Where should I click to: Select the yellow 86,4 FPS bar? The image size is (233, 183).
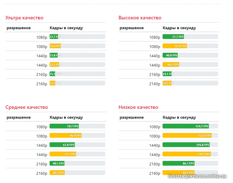(x=66, y=136)
